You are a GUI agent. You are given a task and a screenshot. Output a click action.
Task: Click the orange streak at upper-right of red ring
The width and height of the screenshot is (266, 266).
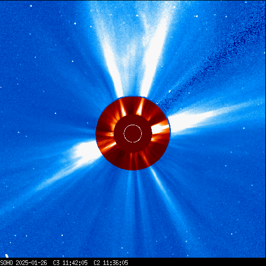point(140,107)
